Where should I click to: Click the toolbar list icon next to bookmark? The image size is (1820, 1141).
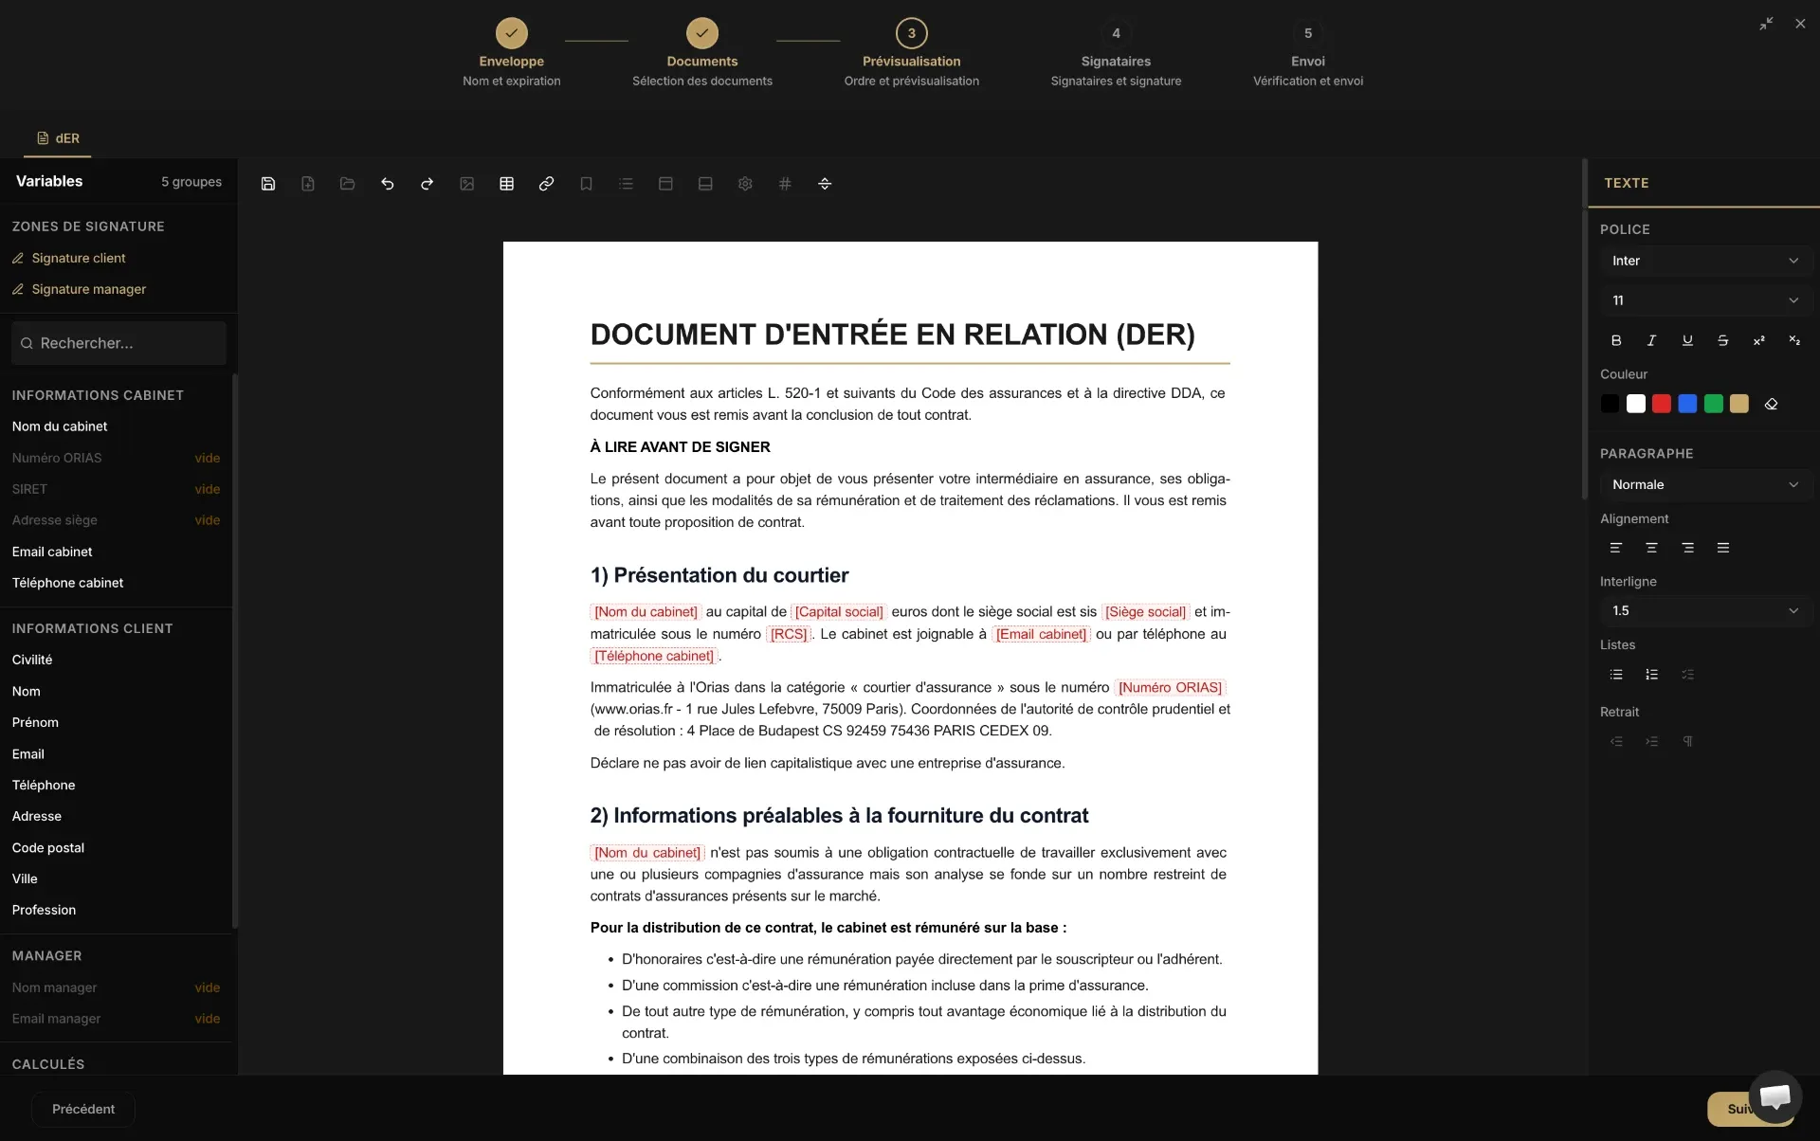click(x=627, y=184)
